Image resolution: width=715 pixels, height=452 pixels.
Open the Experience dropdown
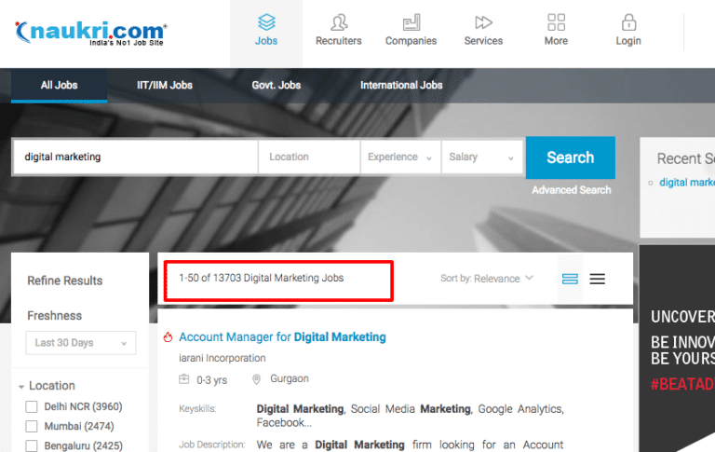click(400, 158)
